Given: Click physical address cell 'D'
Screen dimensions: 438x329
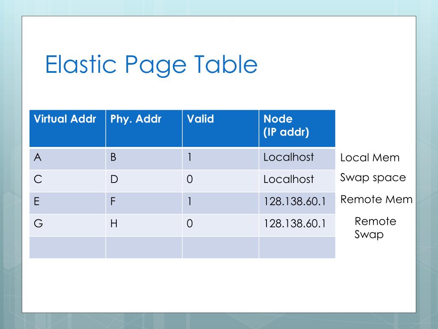Looking at the screenshot, I should click(144, 181).
